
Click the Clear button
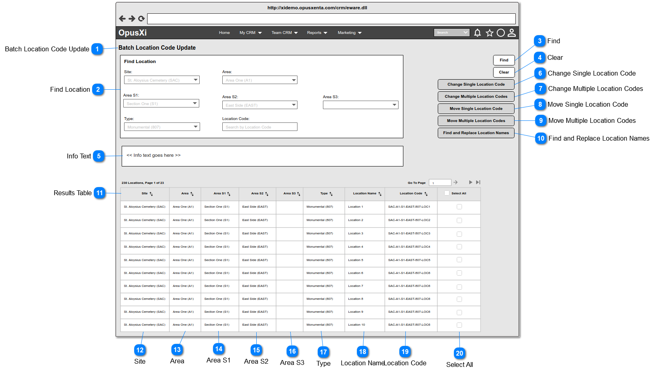pyautogui.click(x=504, y=72)
